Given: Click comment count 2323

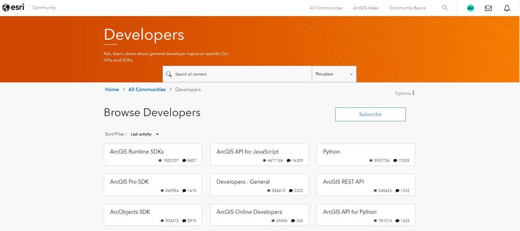Looking at the screenshot, I should tap(298, 191).
